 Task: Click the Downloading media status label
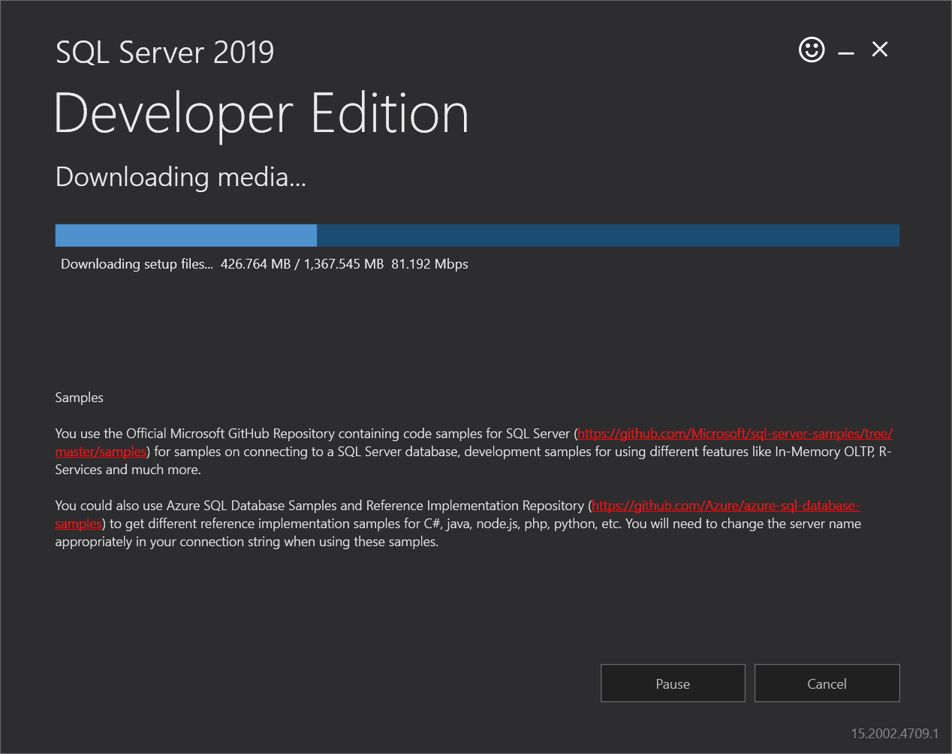180,178
